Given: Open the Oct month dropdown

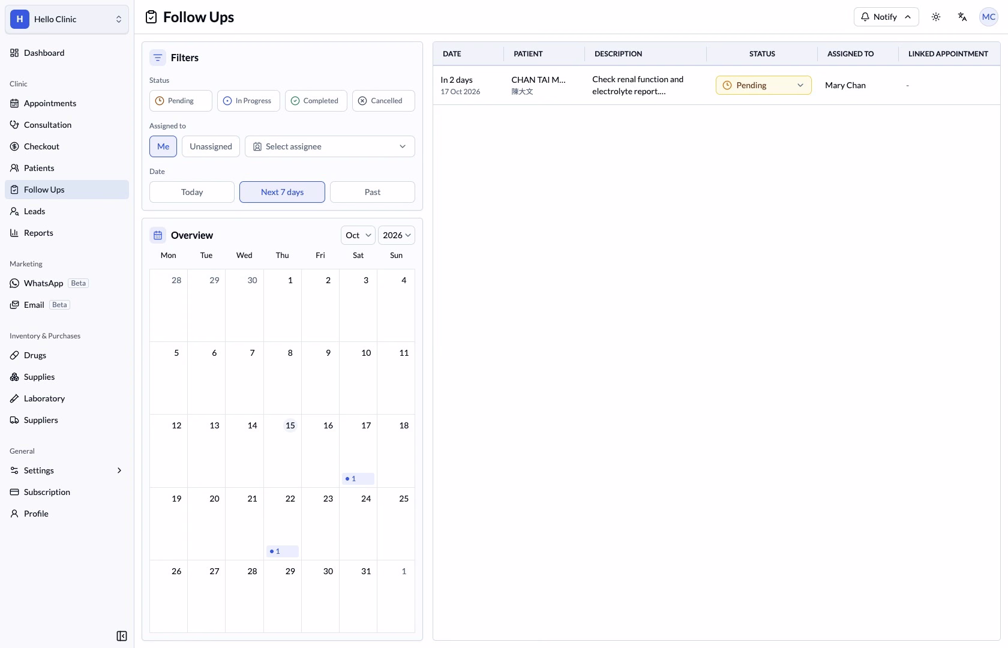Looking at the screenshot, I should 358,235.
